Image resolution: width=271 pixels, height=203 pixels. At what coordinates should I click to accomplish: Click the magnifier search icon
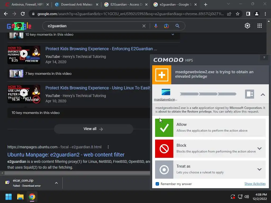177,26
